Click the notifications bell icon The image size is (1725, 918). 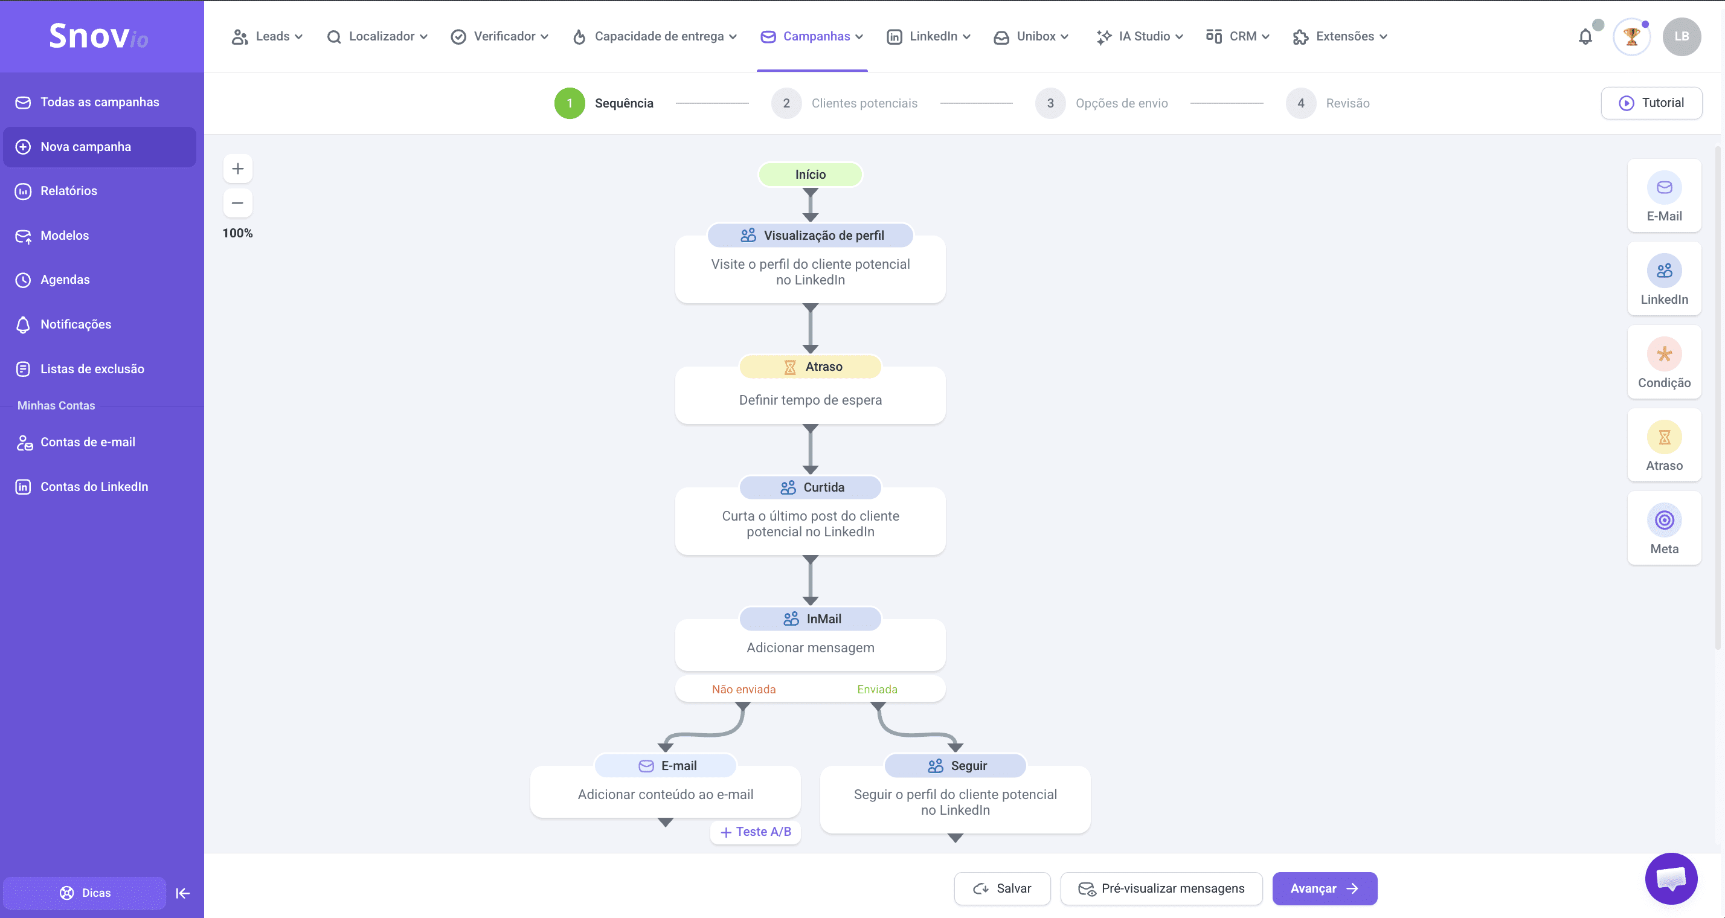click(x=1585, y=37)
